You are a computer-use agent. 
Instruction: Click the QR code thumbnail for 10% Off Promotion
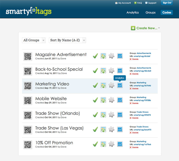coord(28,144)
